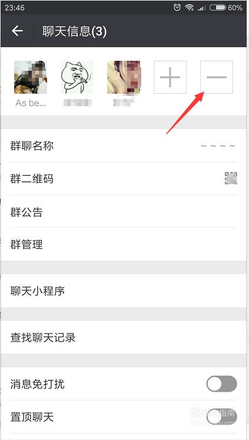This screenshot has width=249, height=440.
Task: Tap the 聊天信息(3) header title
Action: click(75, 31)
